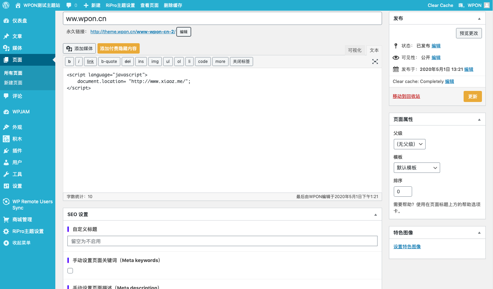The height and width of the screenshot is (289, 493).
Task: Click the 设置 sliders icon
Action: point(6,186)
